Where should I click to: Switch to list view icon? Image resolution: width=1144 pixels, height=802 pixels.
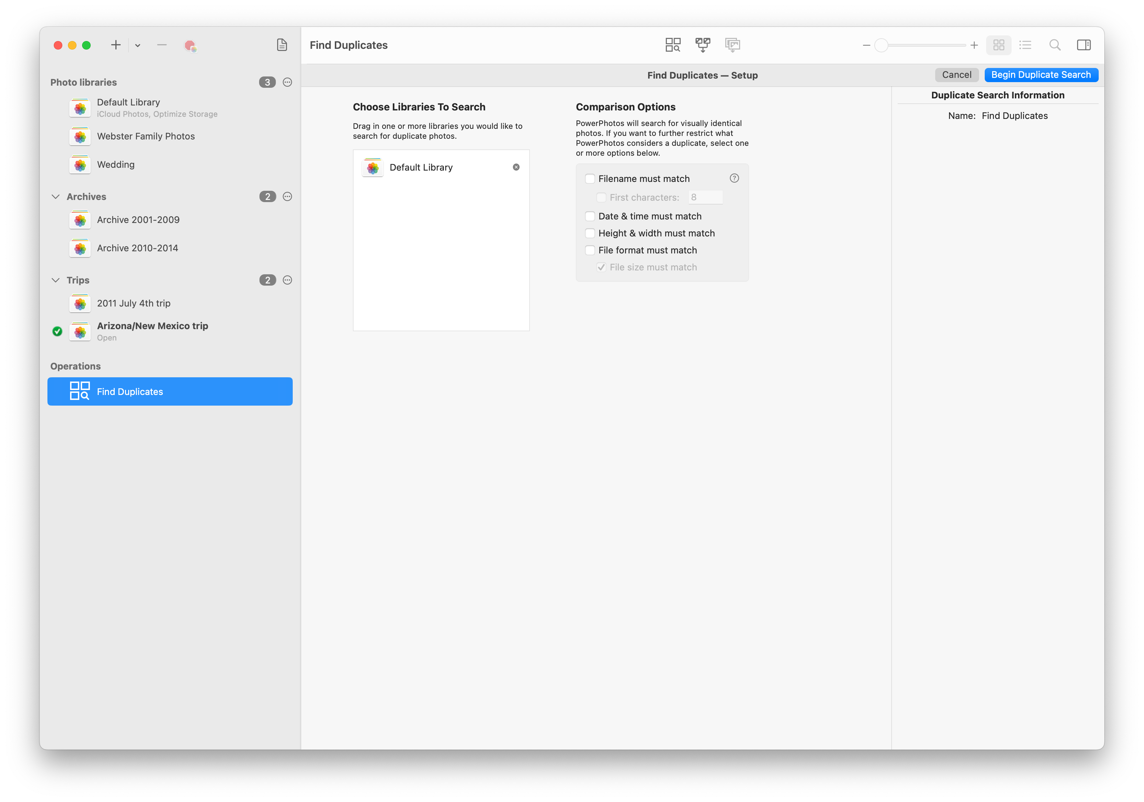coord(1025,45)
